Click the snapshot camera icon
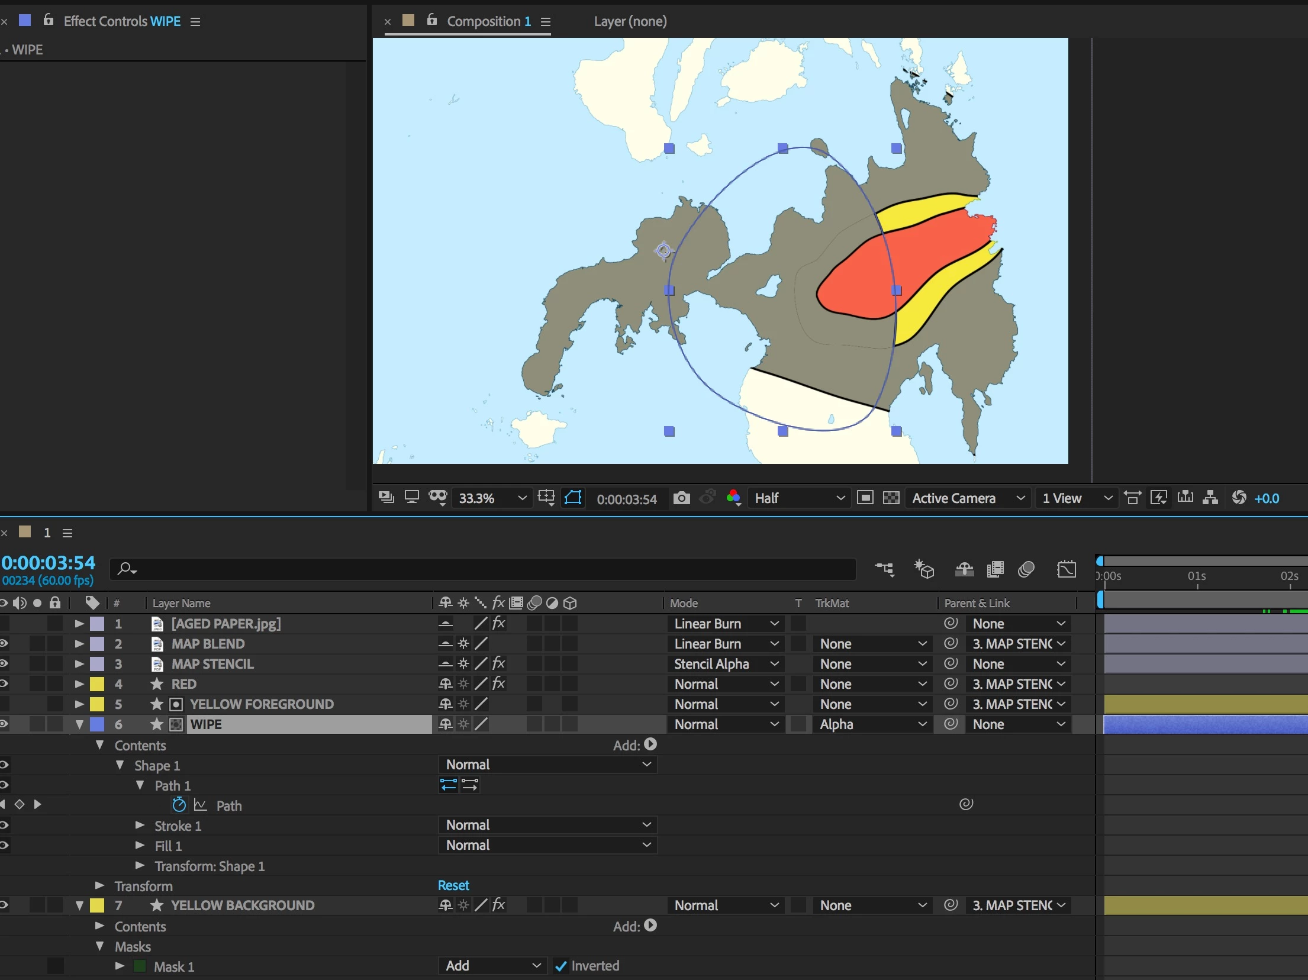The image size is (1308, 980). [x=681, y=498]
